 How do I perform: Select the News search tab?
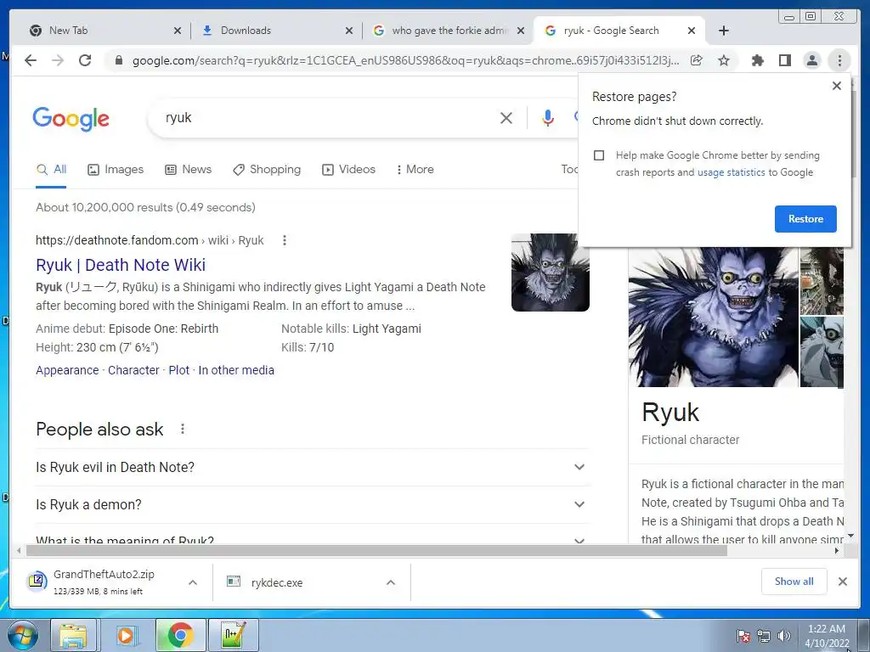tap(188, 169)
